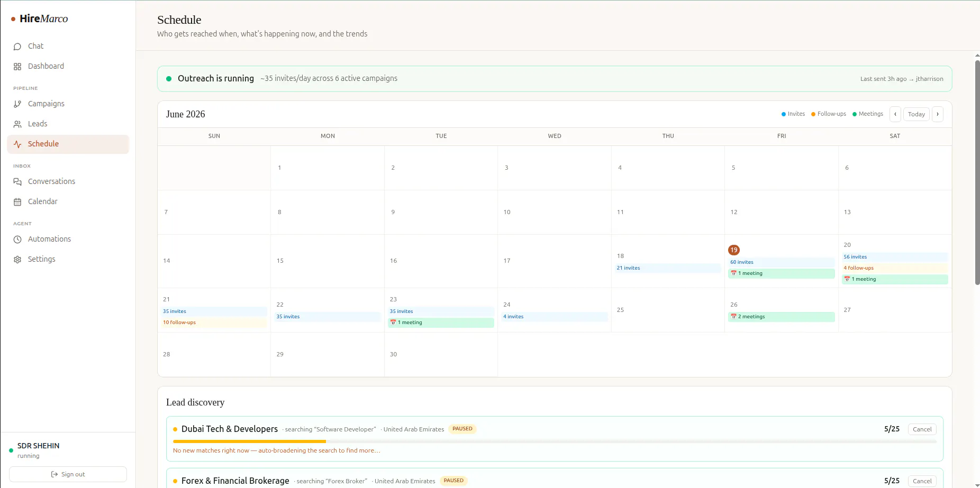This screenshot has width=980, height=488.
Task: Click the calendar icon on June 19 meeting
Action: pos(733,273)
